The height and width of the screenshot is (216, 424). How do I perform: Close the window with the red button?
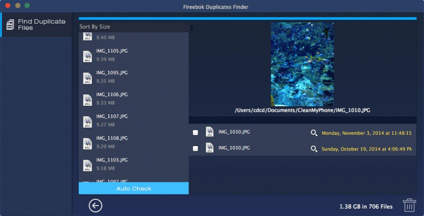coord(8,5)
